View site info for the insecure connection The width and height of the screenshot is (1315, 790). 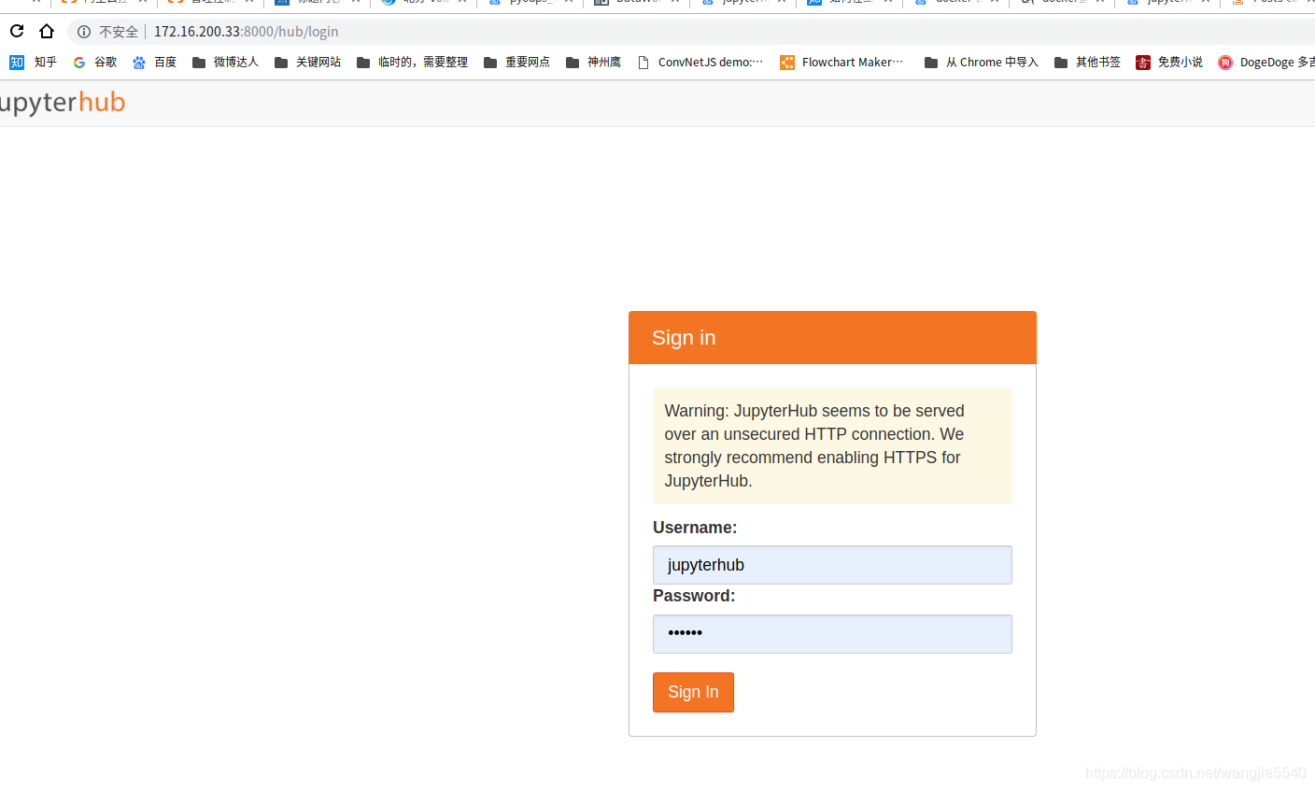(x=84, y=32)
